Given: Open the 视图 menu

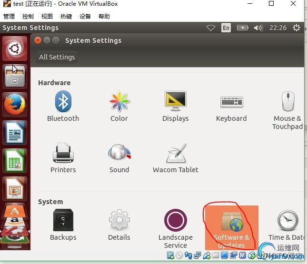Looking at the screenshot, I should (47, 16).
